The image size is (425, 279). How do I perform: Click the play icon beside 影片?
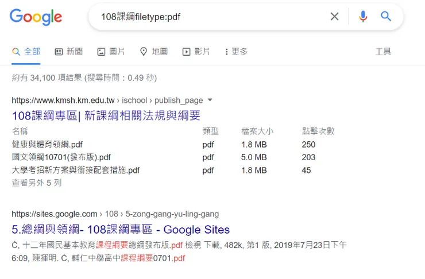[186, 52]
